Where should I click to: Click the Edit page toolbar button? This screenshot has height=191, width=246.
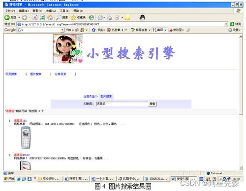[x=117, y=17]
